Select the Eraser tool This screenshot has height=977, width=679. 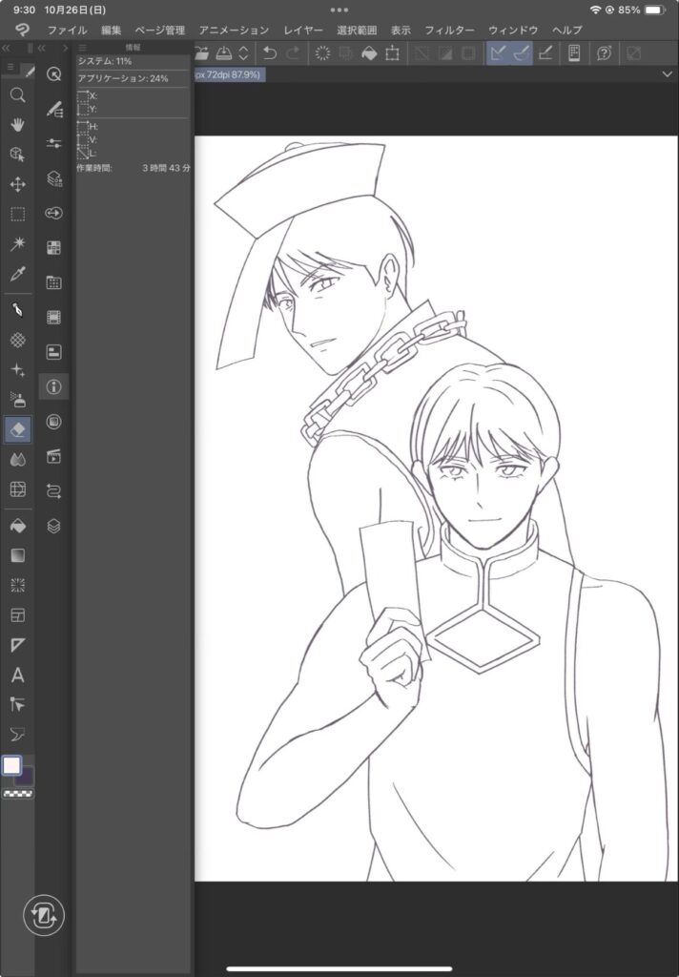[x=17, y=429]
